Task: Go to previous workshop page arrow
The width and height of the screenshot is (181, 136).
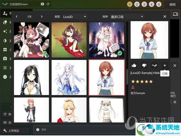Action: (17, 17)
